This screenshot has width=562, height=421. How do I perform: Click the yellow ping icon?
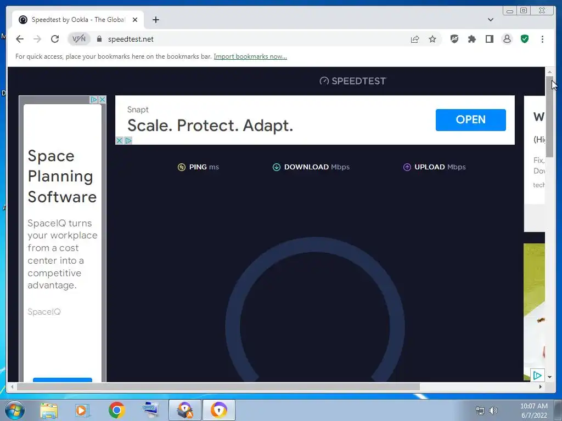(182, 167)
